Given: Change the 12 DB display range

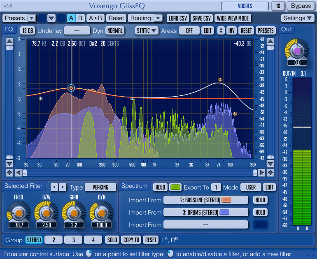Looking at the screenshot, I should 28,31.
